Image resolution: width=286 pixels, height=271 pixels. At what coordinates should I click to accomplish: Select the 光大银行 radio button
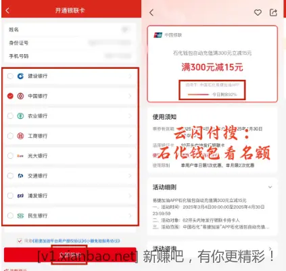tap(10, 155)
